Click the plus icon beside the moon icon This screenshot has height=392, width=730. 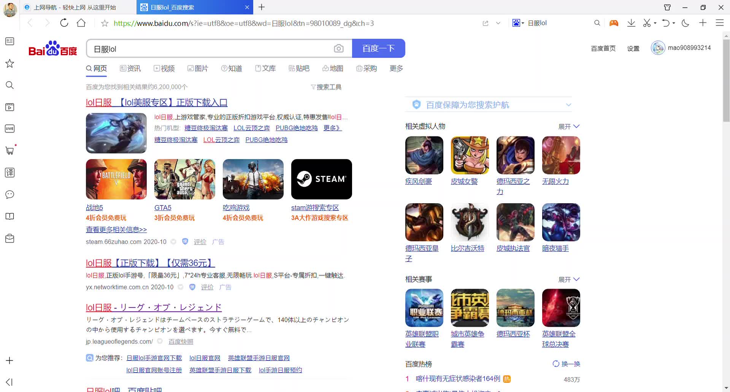pos(703,23)
